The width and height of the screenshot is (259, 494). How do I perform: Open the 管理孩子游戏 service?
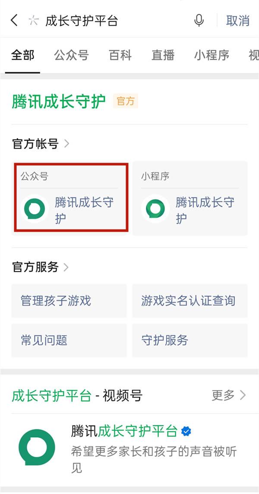click(69, 301)
